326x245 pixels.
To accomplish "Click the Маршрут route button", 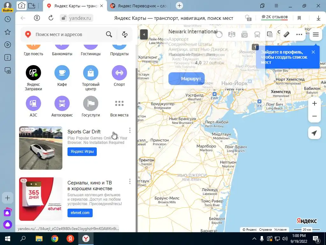I will pyautogui.click(x=187, y=79).
